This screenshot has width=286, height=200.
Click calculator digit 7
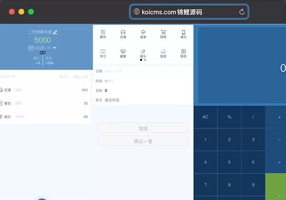coord(205,185)
